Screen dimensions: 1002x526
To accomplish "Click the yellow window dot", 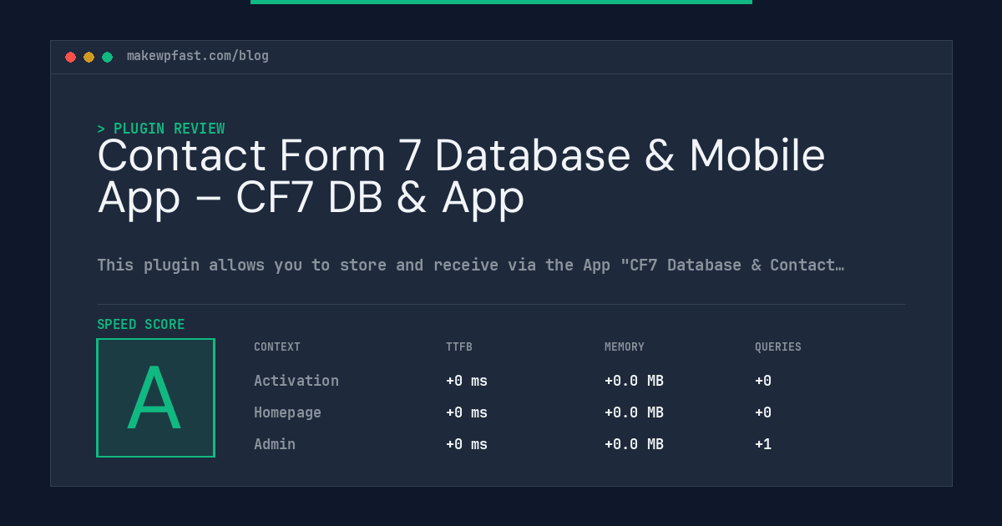I will coord(89,57).
